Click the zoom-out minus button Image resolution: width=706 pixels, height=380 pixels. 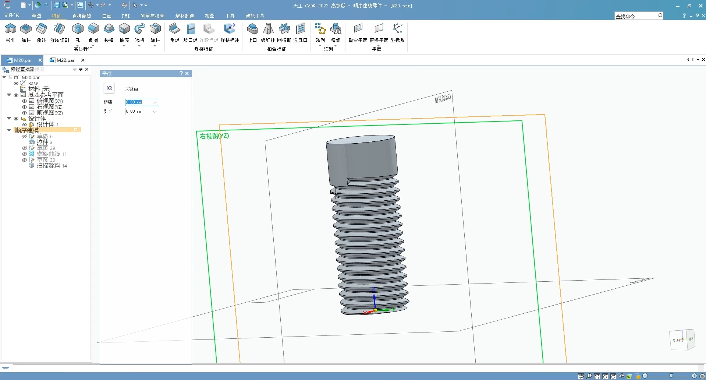coord(645,376)
